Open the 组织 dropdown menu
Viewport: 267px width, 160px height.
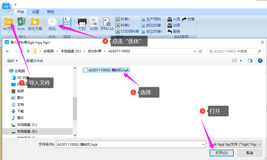click(x=12, y=61)
